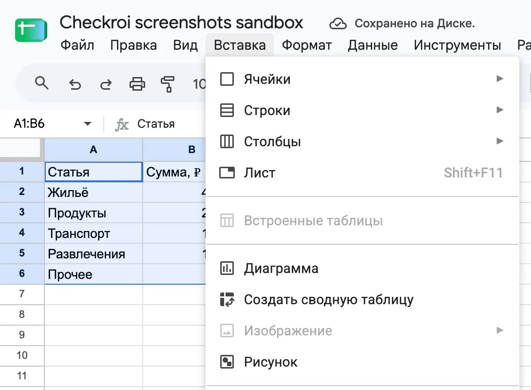This screenshot has height=390, width=531.
Task: Click the Рисунок drawing icon
Action: point(227,362)
